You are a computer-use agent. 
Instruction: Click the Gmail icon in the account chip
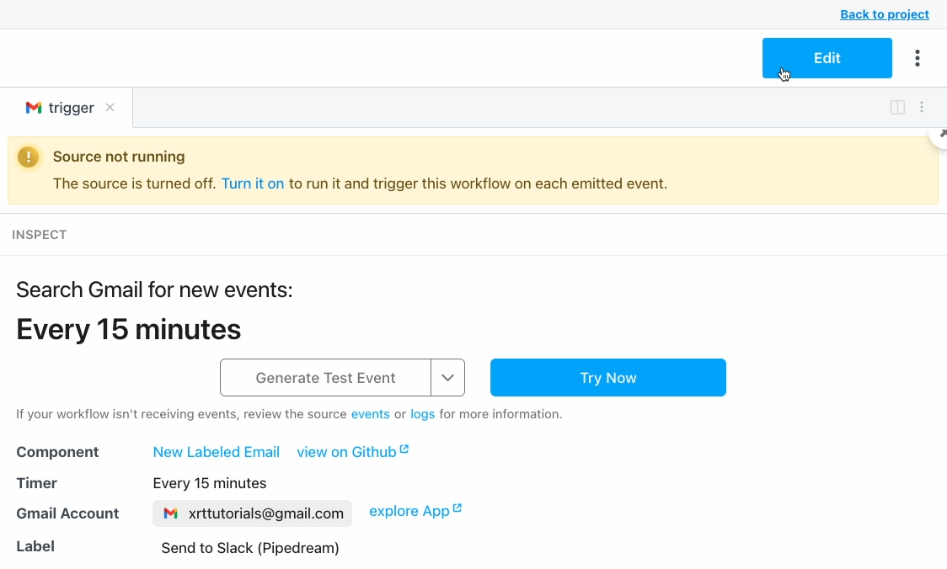click(171, 513)
